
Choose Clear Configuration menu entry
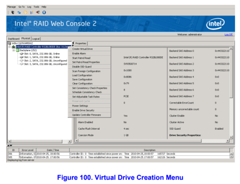coord(89,84)
